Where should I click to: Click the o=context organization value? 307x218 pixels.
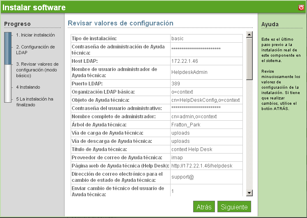click(182, 92)
